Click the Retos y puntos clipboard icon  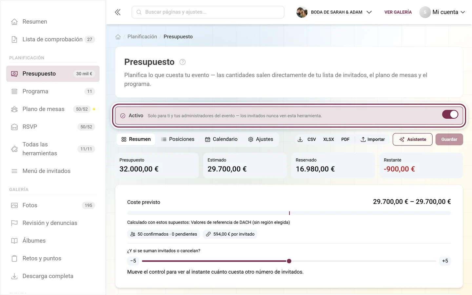pos(14,258)
